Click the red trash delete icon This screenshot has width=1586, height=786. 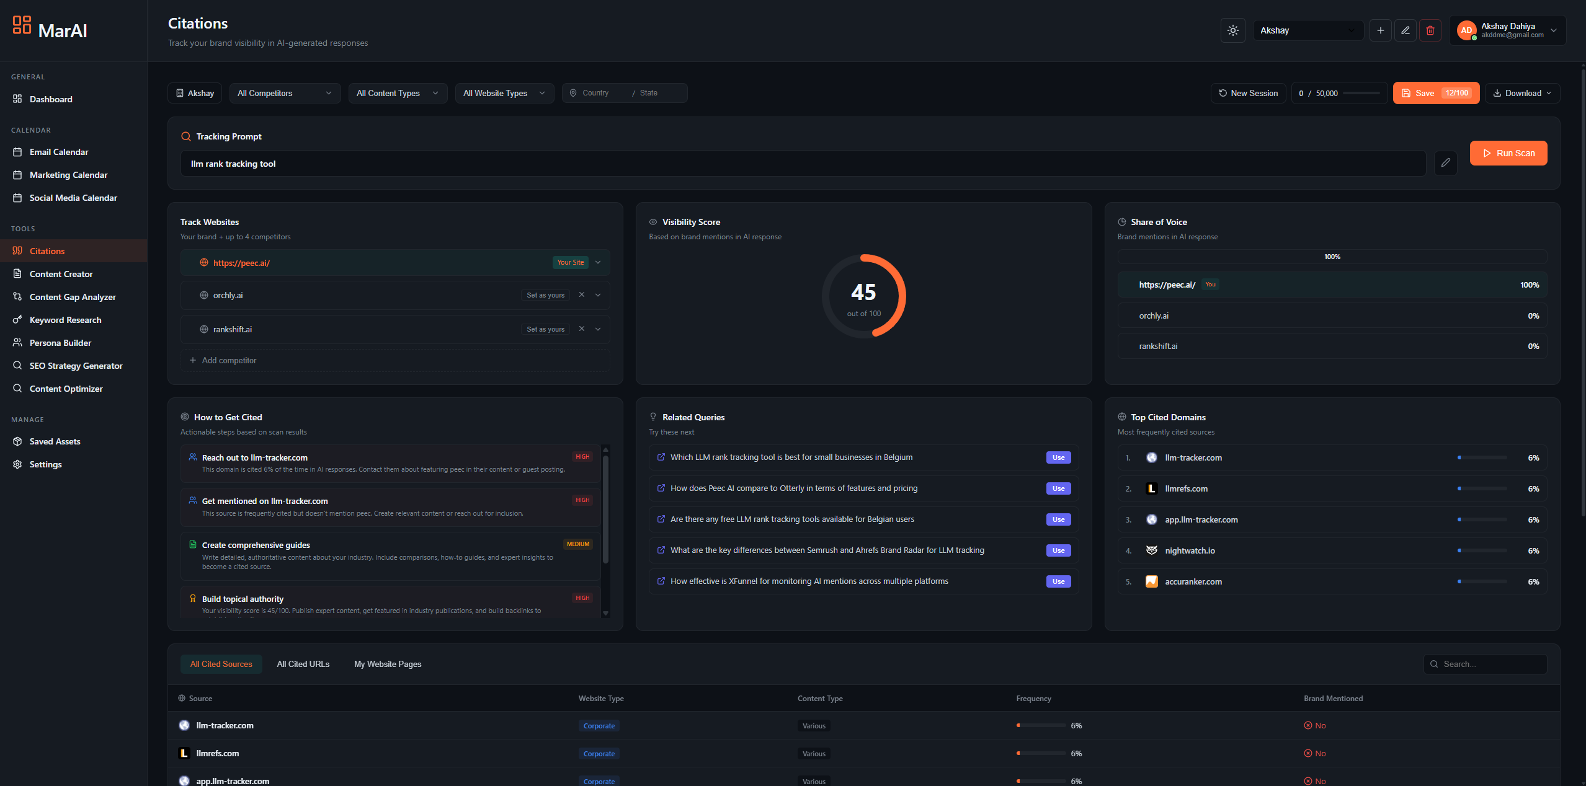[1430, 30]
